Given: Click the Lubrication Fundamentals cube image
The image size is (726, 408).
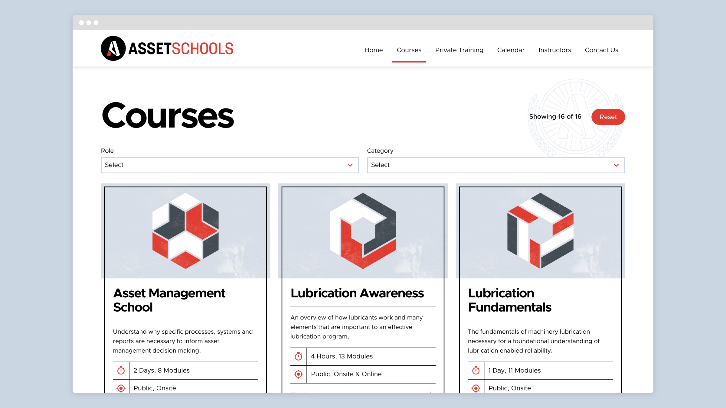Looking at the screenshot, I should [540, 231].
